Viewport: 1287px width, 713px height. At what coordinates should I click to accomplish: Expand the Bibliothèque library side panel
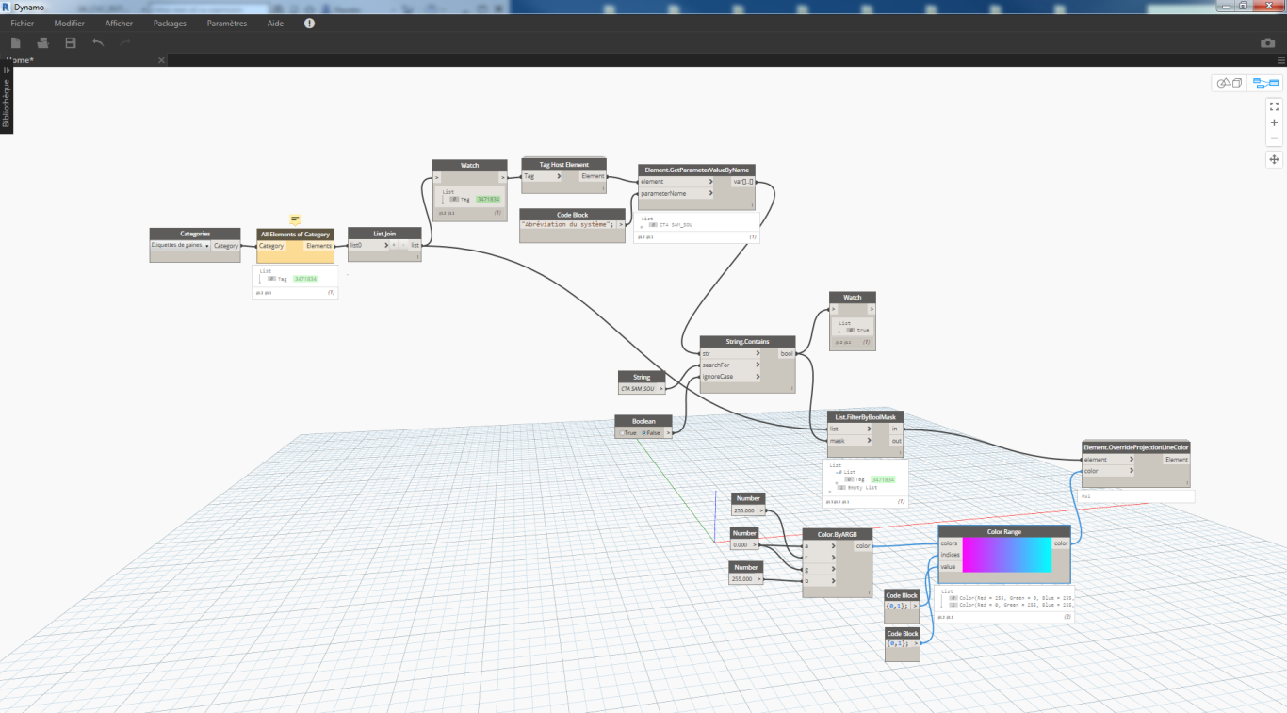point(6,96)
